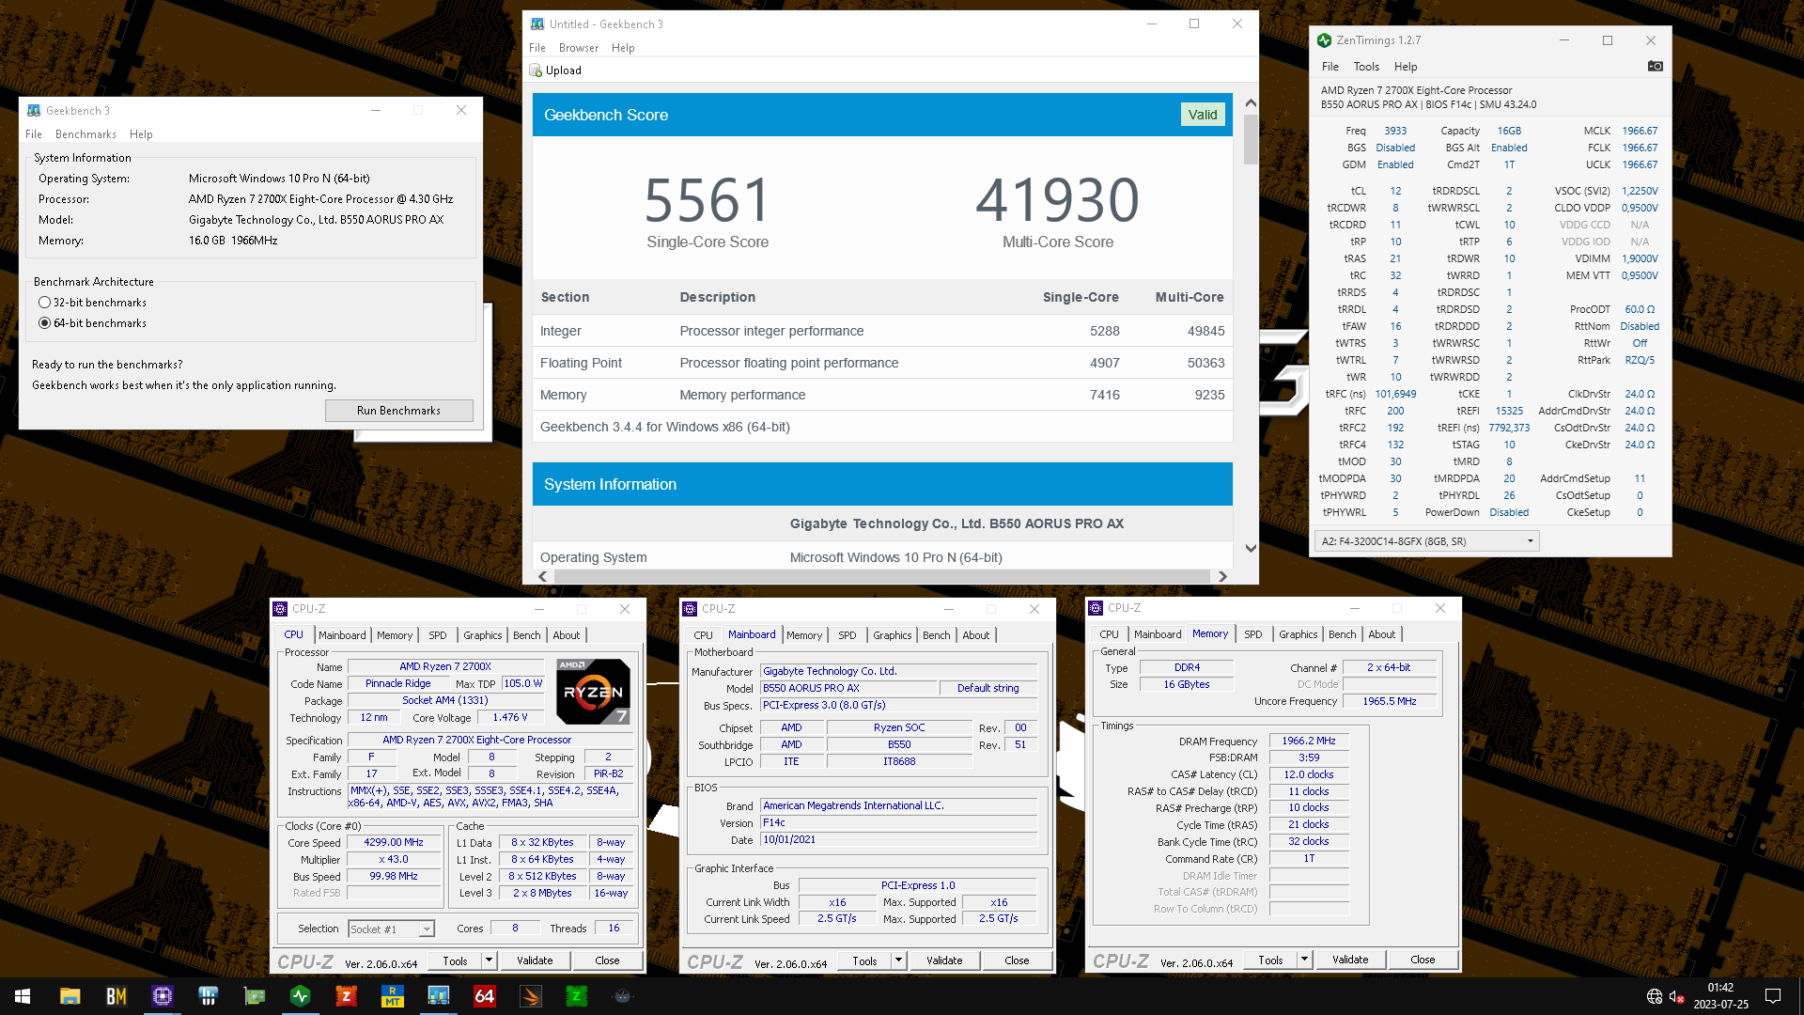Click the Geekbench 3 small window title icon

point(34,110)
